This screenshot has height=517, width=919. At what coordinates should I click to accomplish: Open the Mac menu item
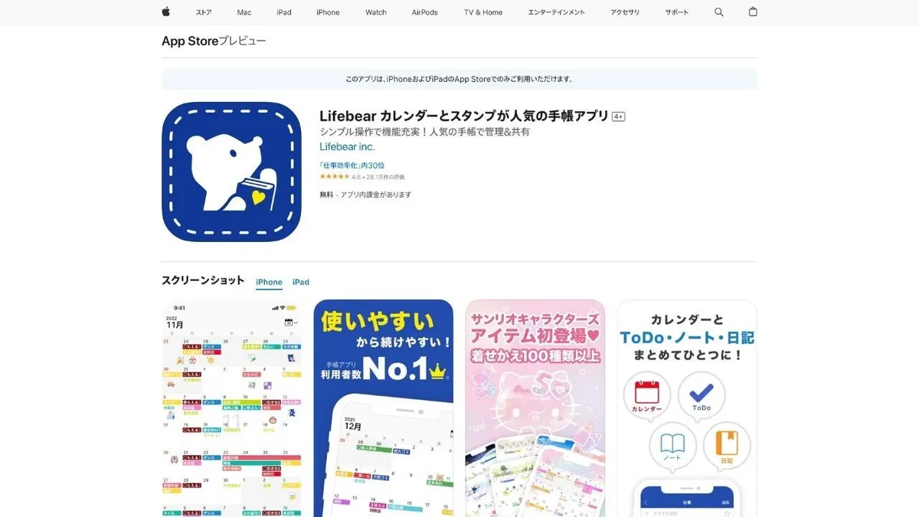point(244,12)
